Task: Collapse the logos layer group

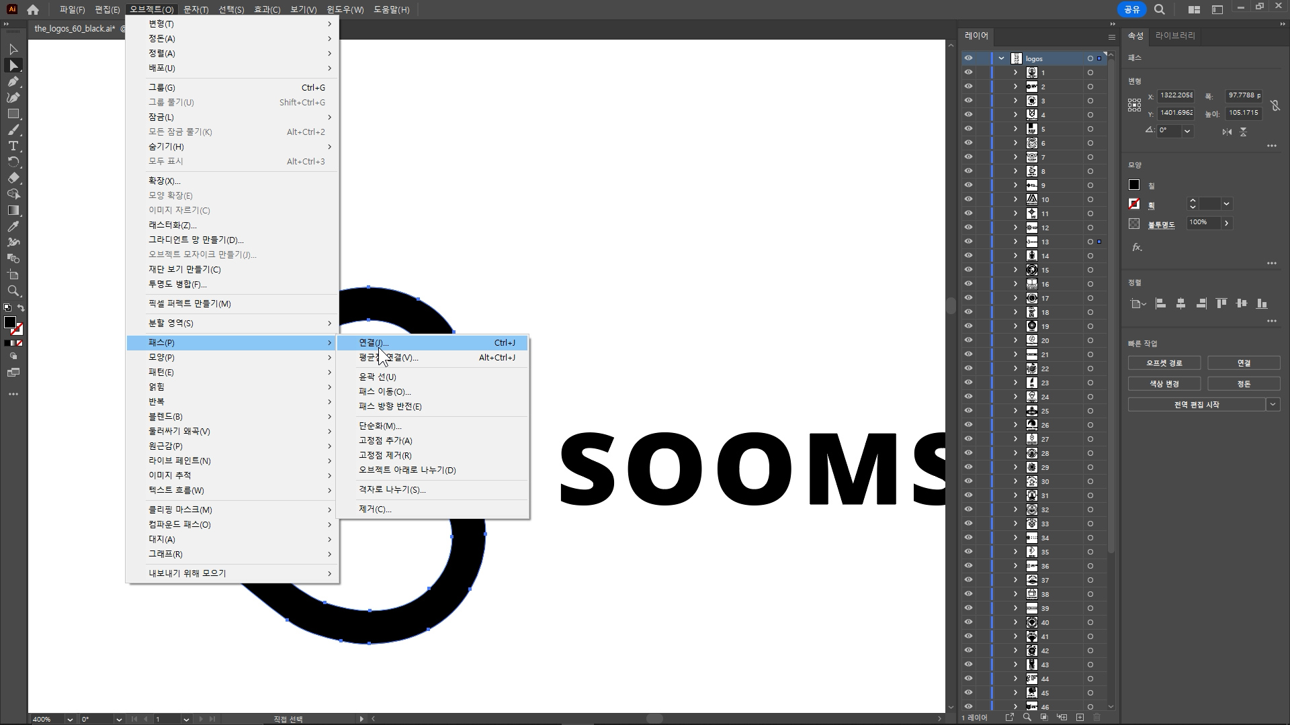Action: click(x=1001, y=58)
